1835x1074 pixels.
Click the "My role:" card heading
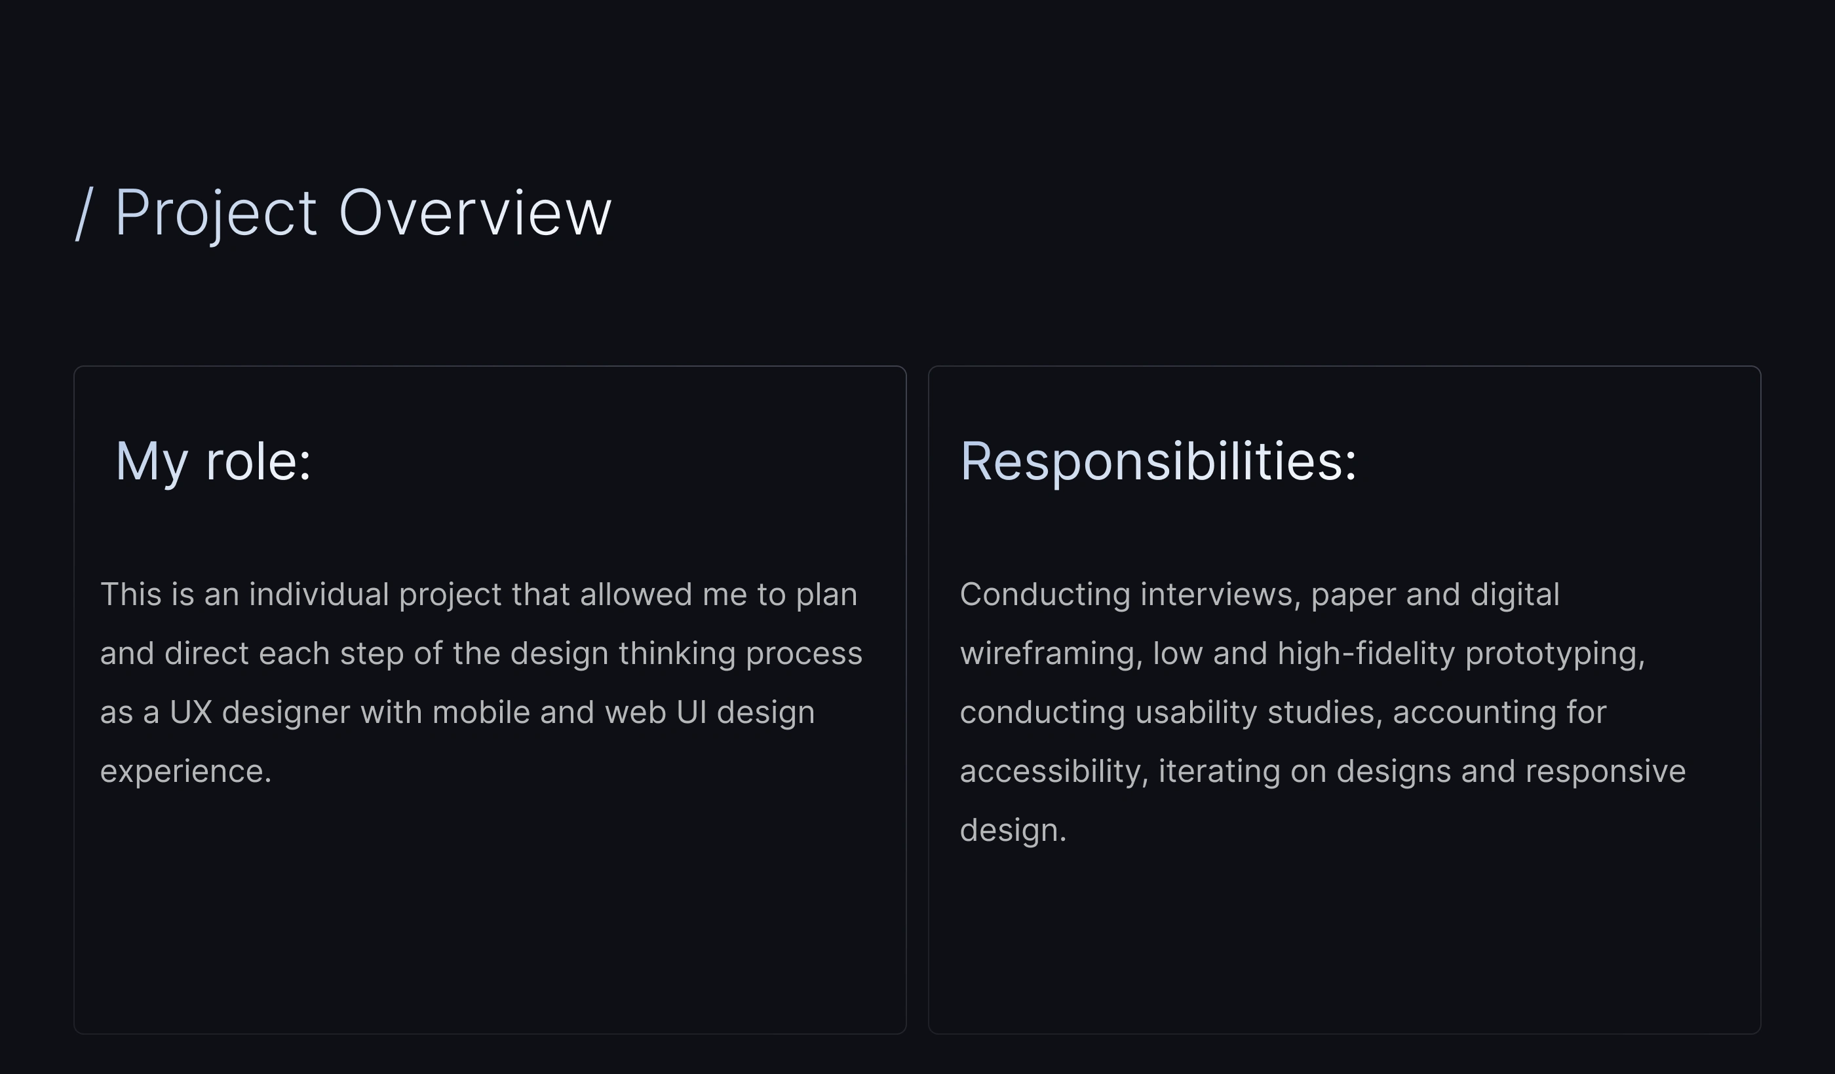pos(214,461)
